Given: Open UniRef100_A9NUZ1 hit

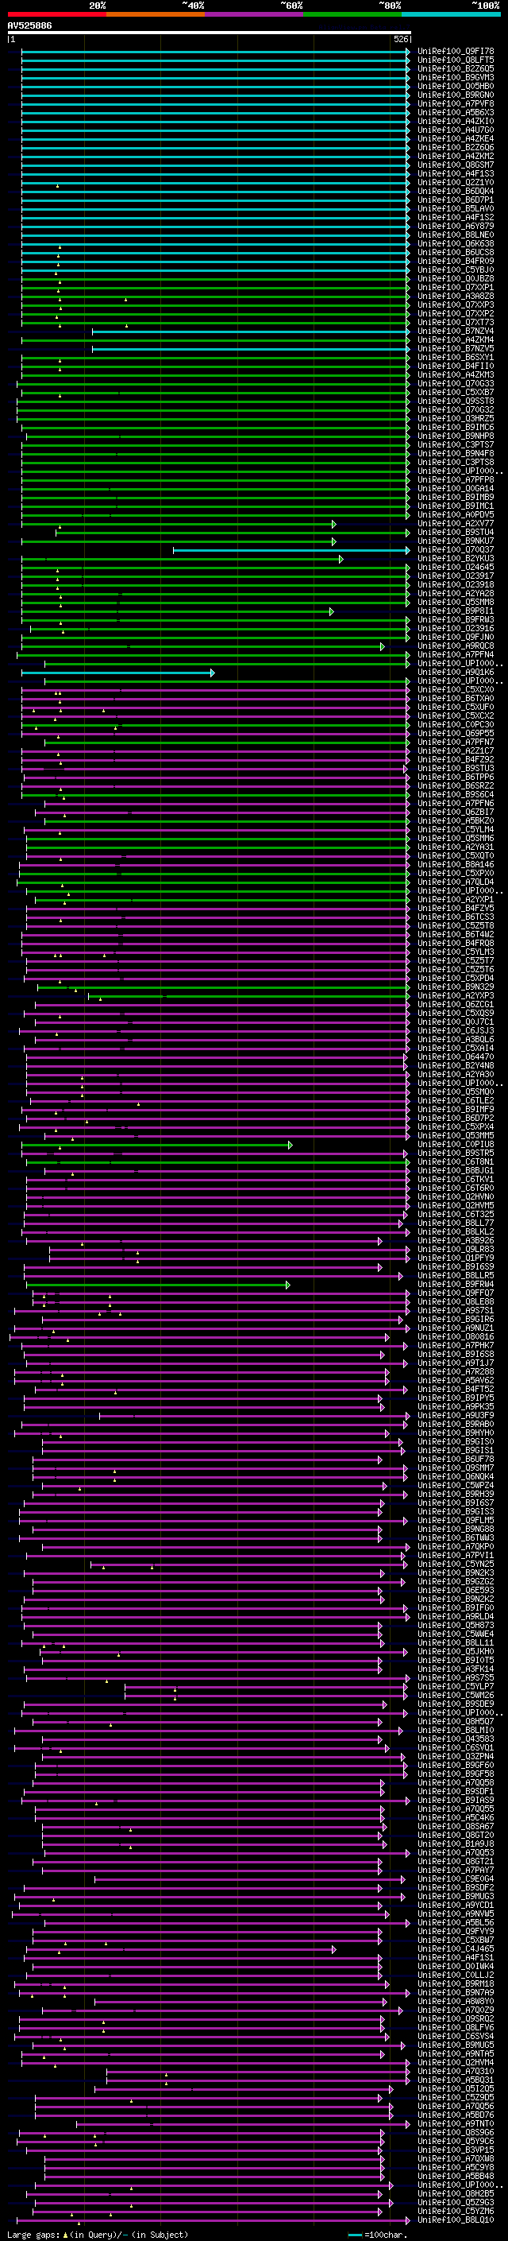Looking at the screenshot, I should [456, 1328].
